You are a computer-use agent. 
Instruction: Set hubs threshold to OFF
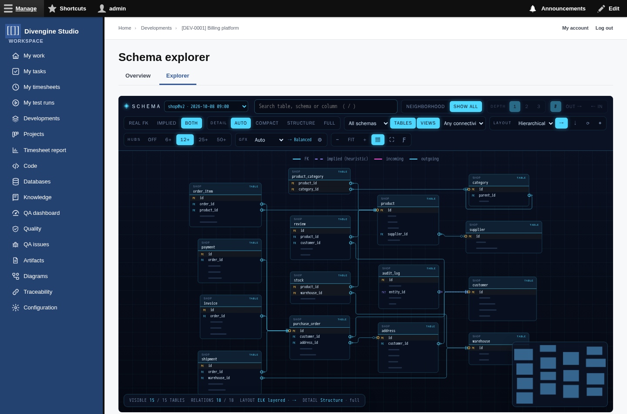[x=152, y=140]
